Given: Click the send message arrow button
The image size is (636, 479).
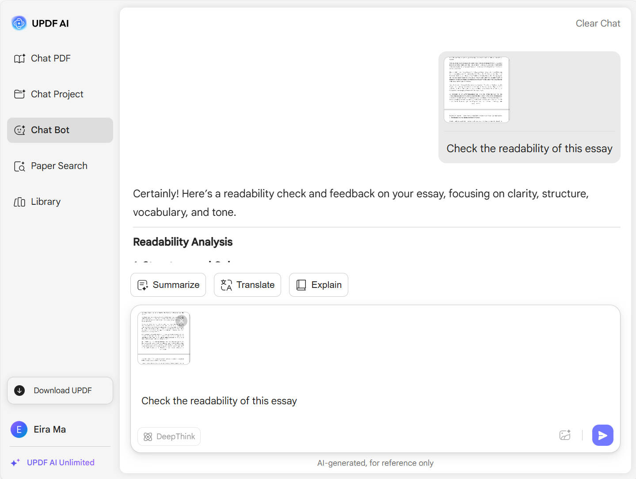Looking at the screenshot, I should click(x=602, y=435).
